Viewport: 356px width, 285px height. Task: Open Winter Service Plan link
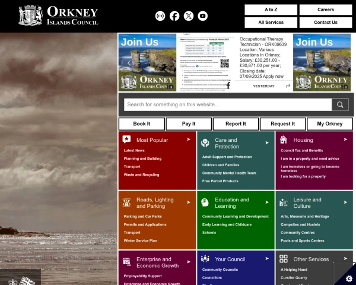tap(140, 240)
